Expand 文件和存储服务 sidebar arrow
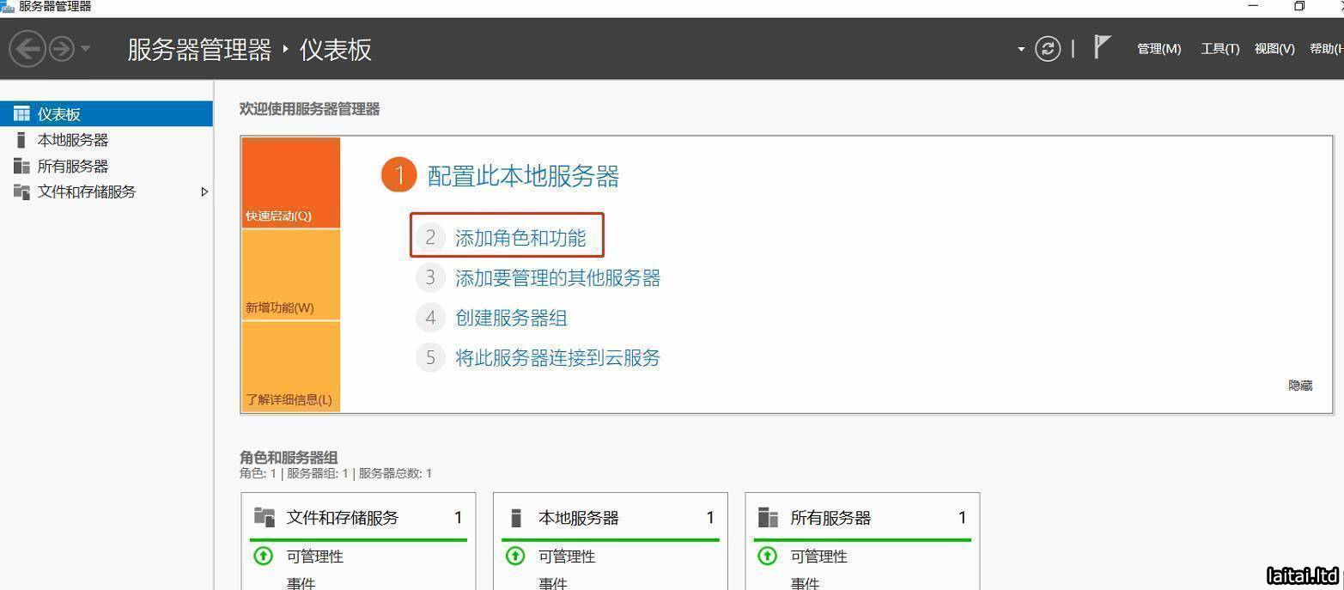The image size is (1344, 590). pos(204,192)
